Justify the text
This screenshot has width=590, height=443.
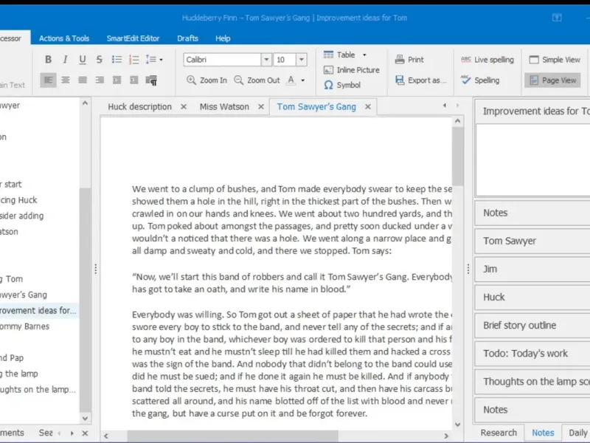pos(83,80)
